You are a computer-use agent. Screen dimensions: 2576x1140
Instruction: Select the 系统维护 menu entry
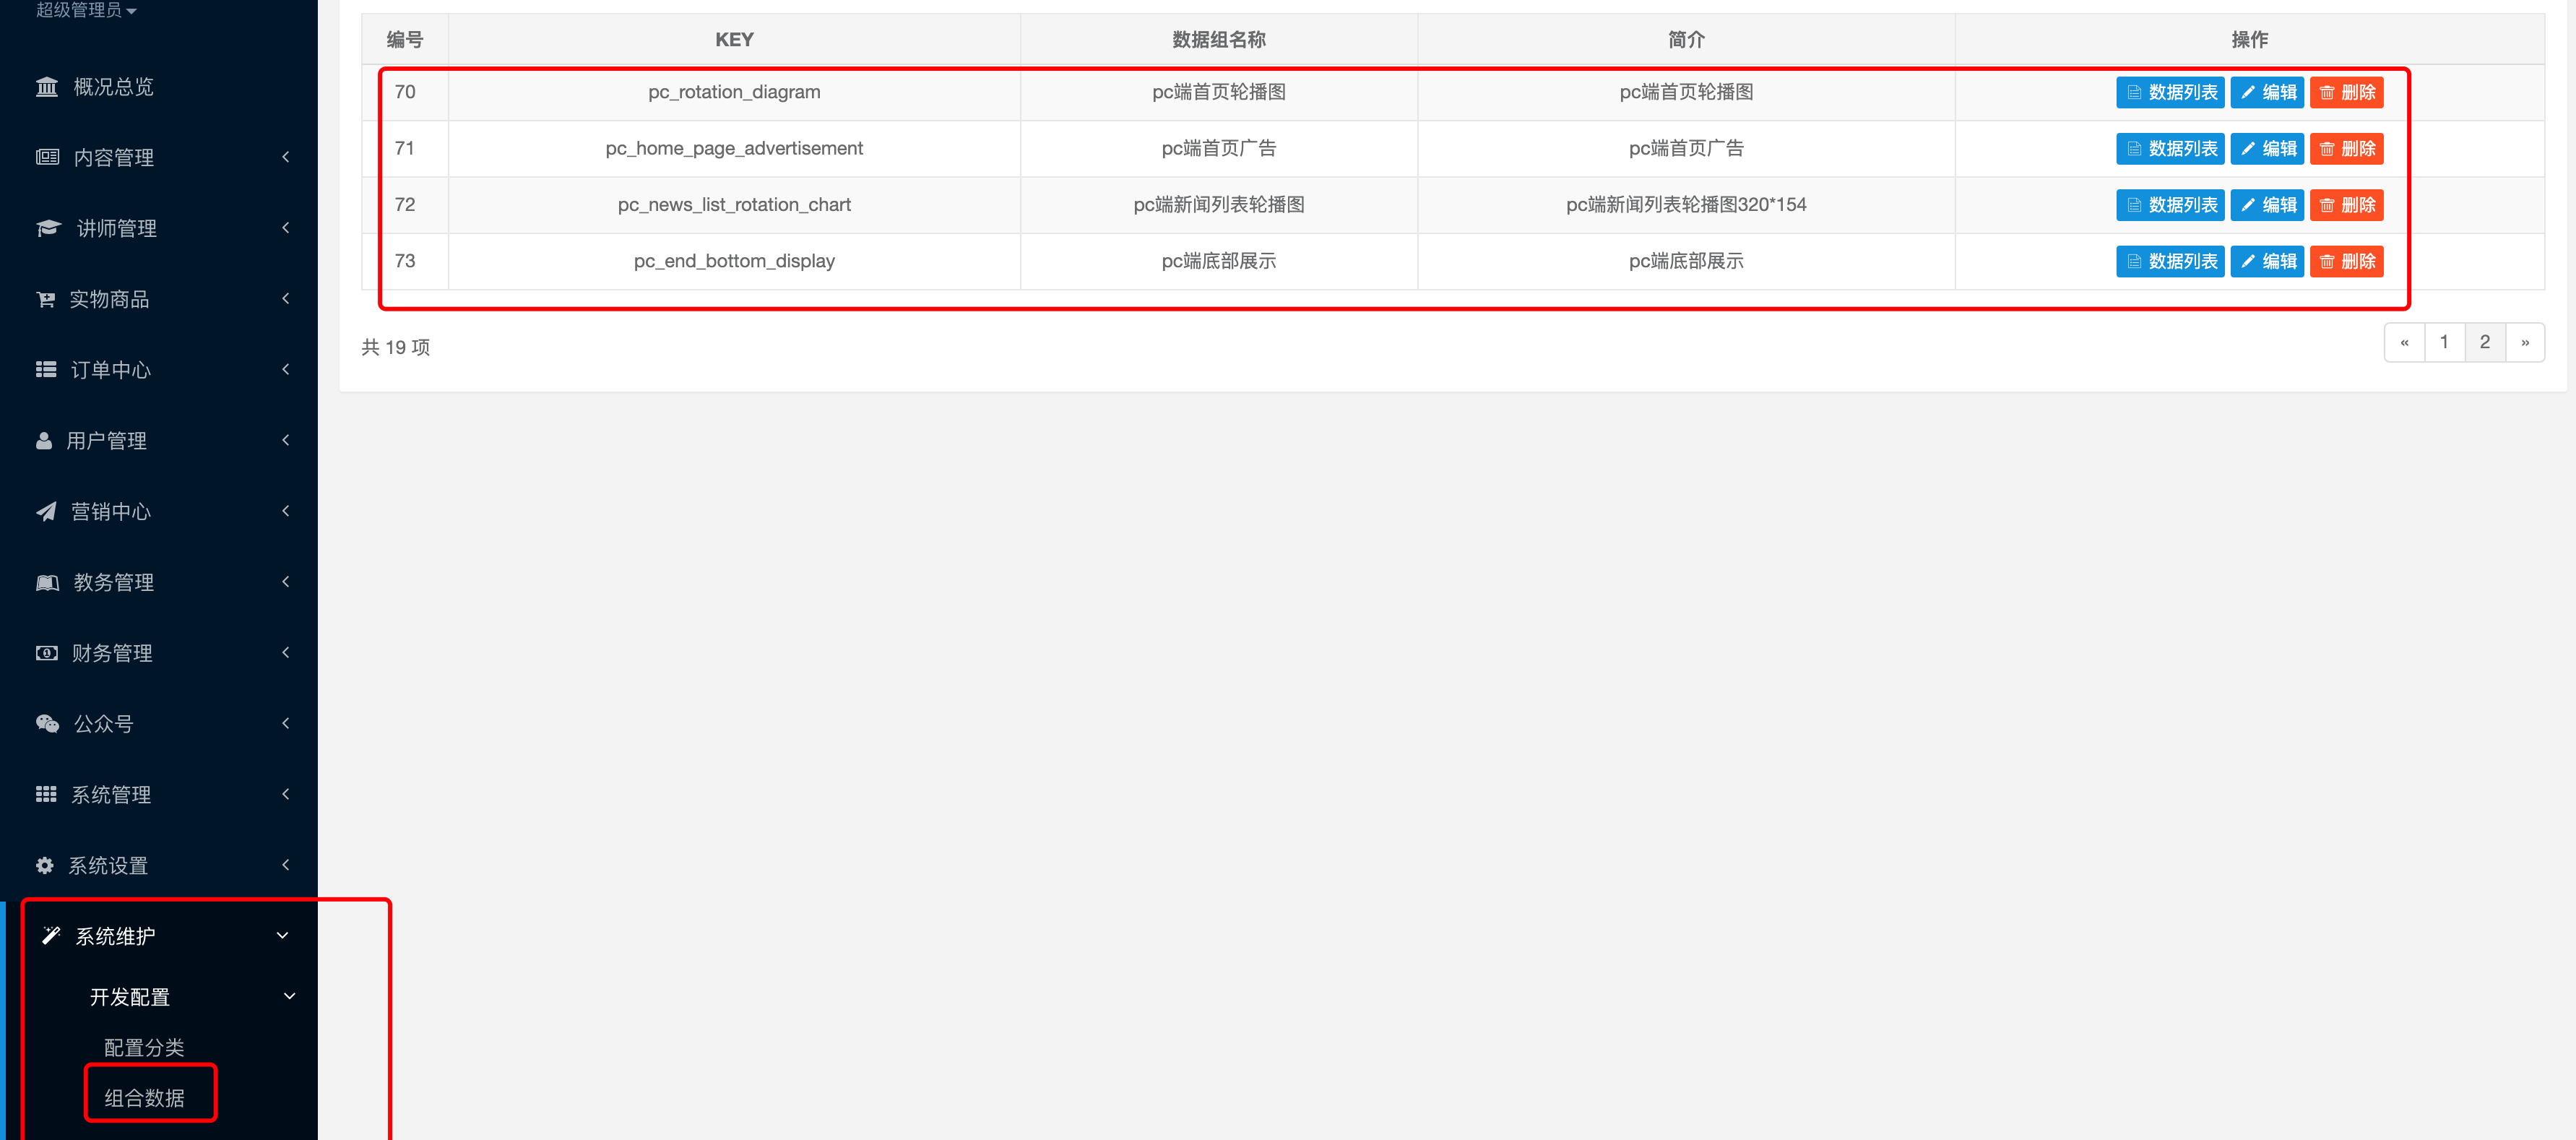tap(116, 936)
